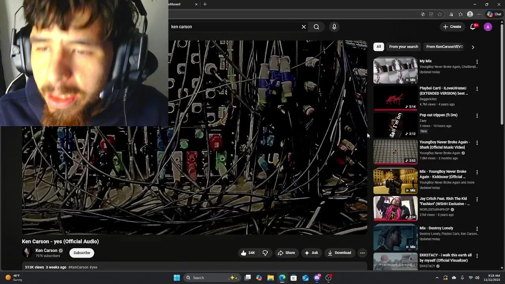Open a new browser tab

205,4
